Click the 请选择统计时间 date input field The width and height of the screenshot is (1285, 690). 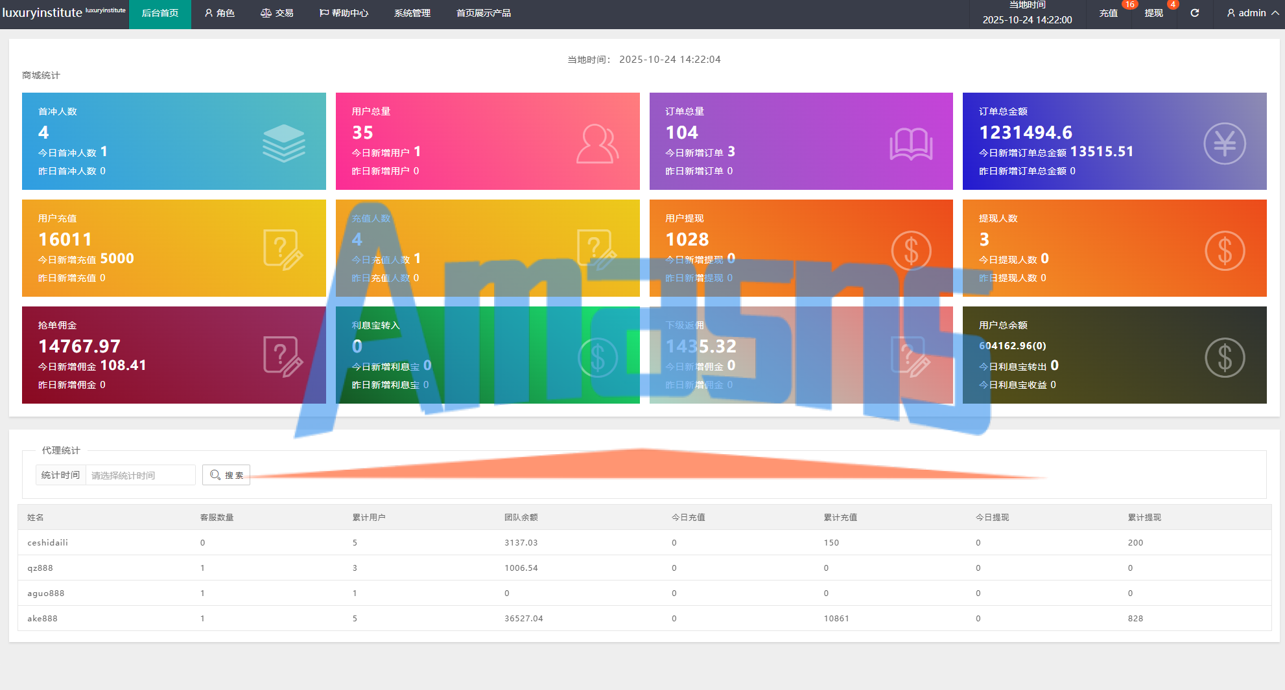140,475
